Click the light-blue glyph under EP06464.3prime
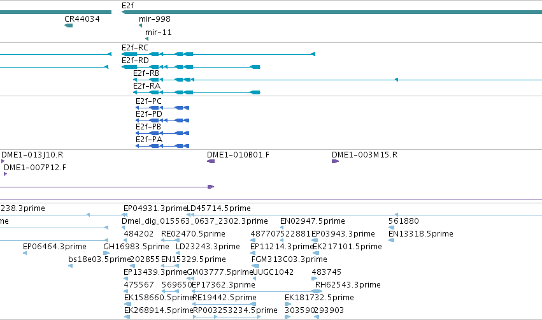The image size is (542, 320). click(x=25, y=253)
